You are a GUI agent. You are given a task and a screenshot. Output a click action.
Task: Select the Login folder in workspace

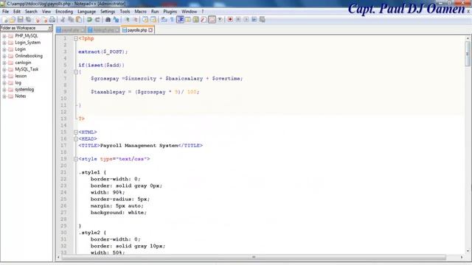click(20, 49)
